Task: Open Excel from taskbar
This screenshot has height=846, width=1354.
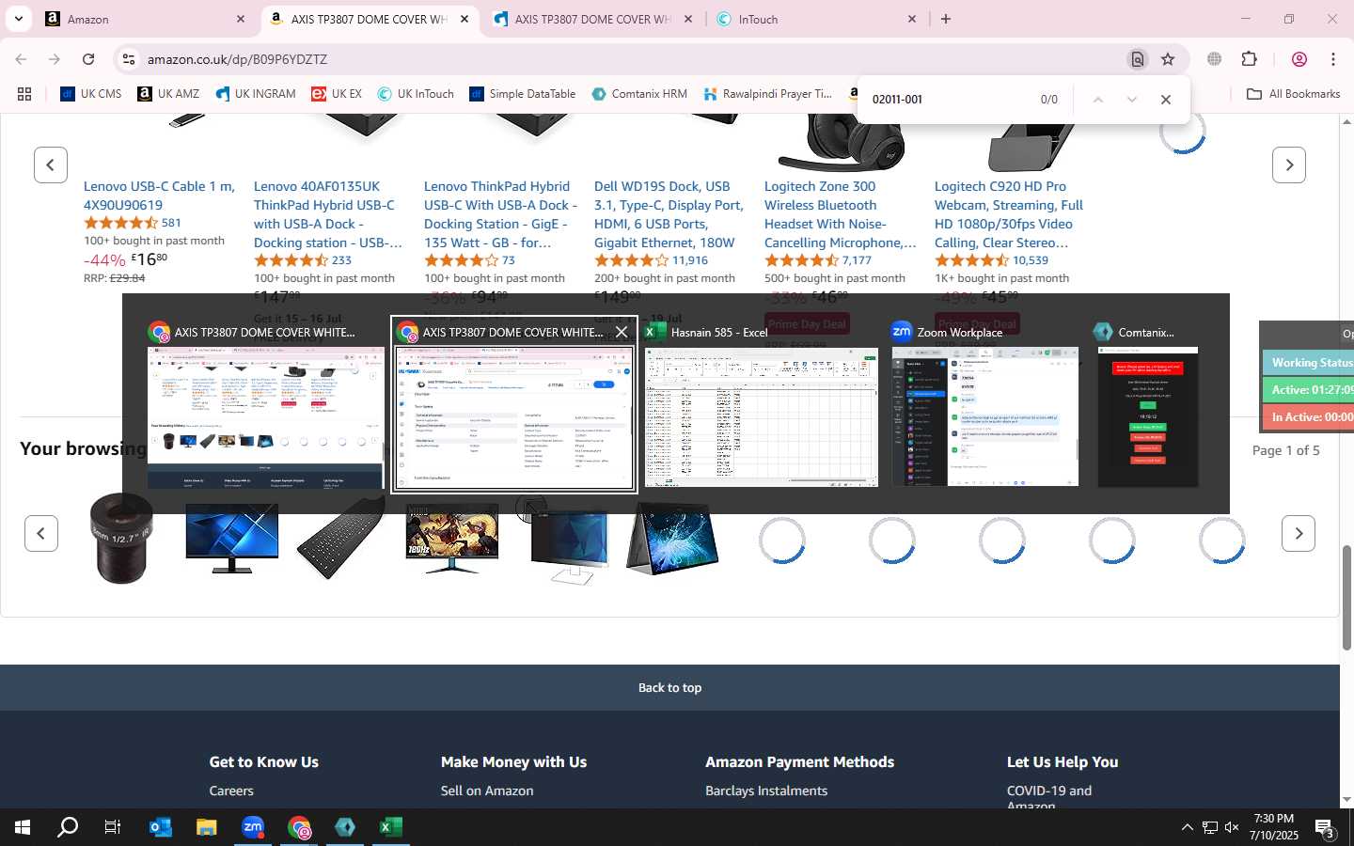Action: [391, 827]
